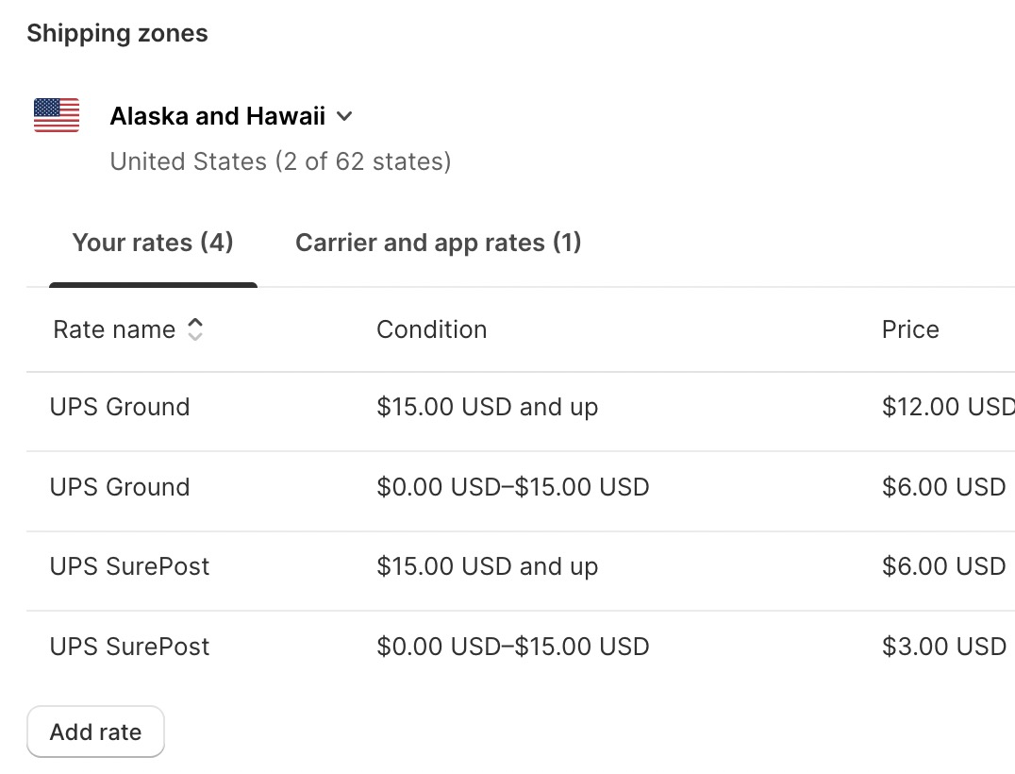Screen dimensions: 1015x774
Task: Switch to Your rates (4) tab
Action: [153, 243]
